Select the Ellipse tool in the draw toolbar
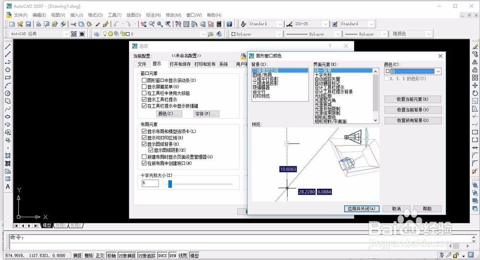 8,116
